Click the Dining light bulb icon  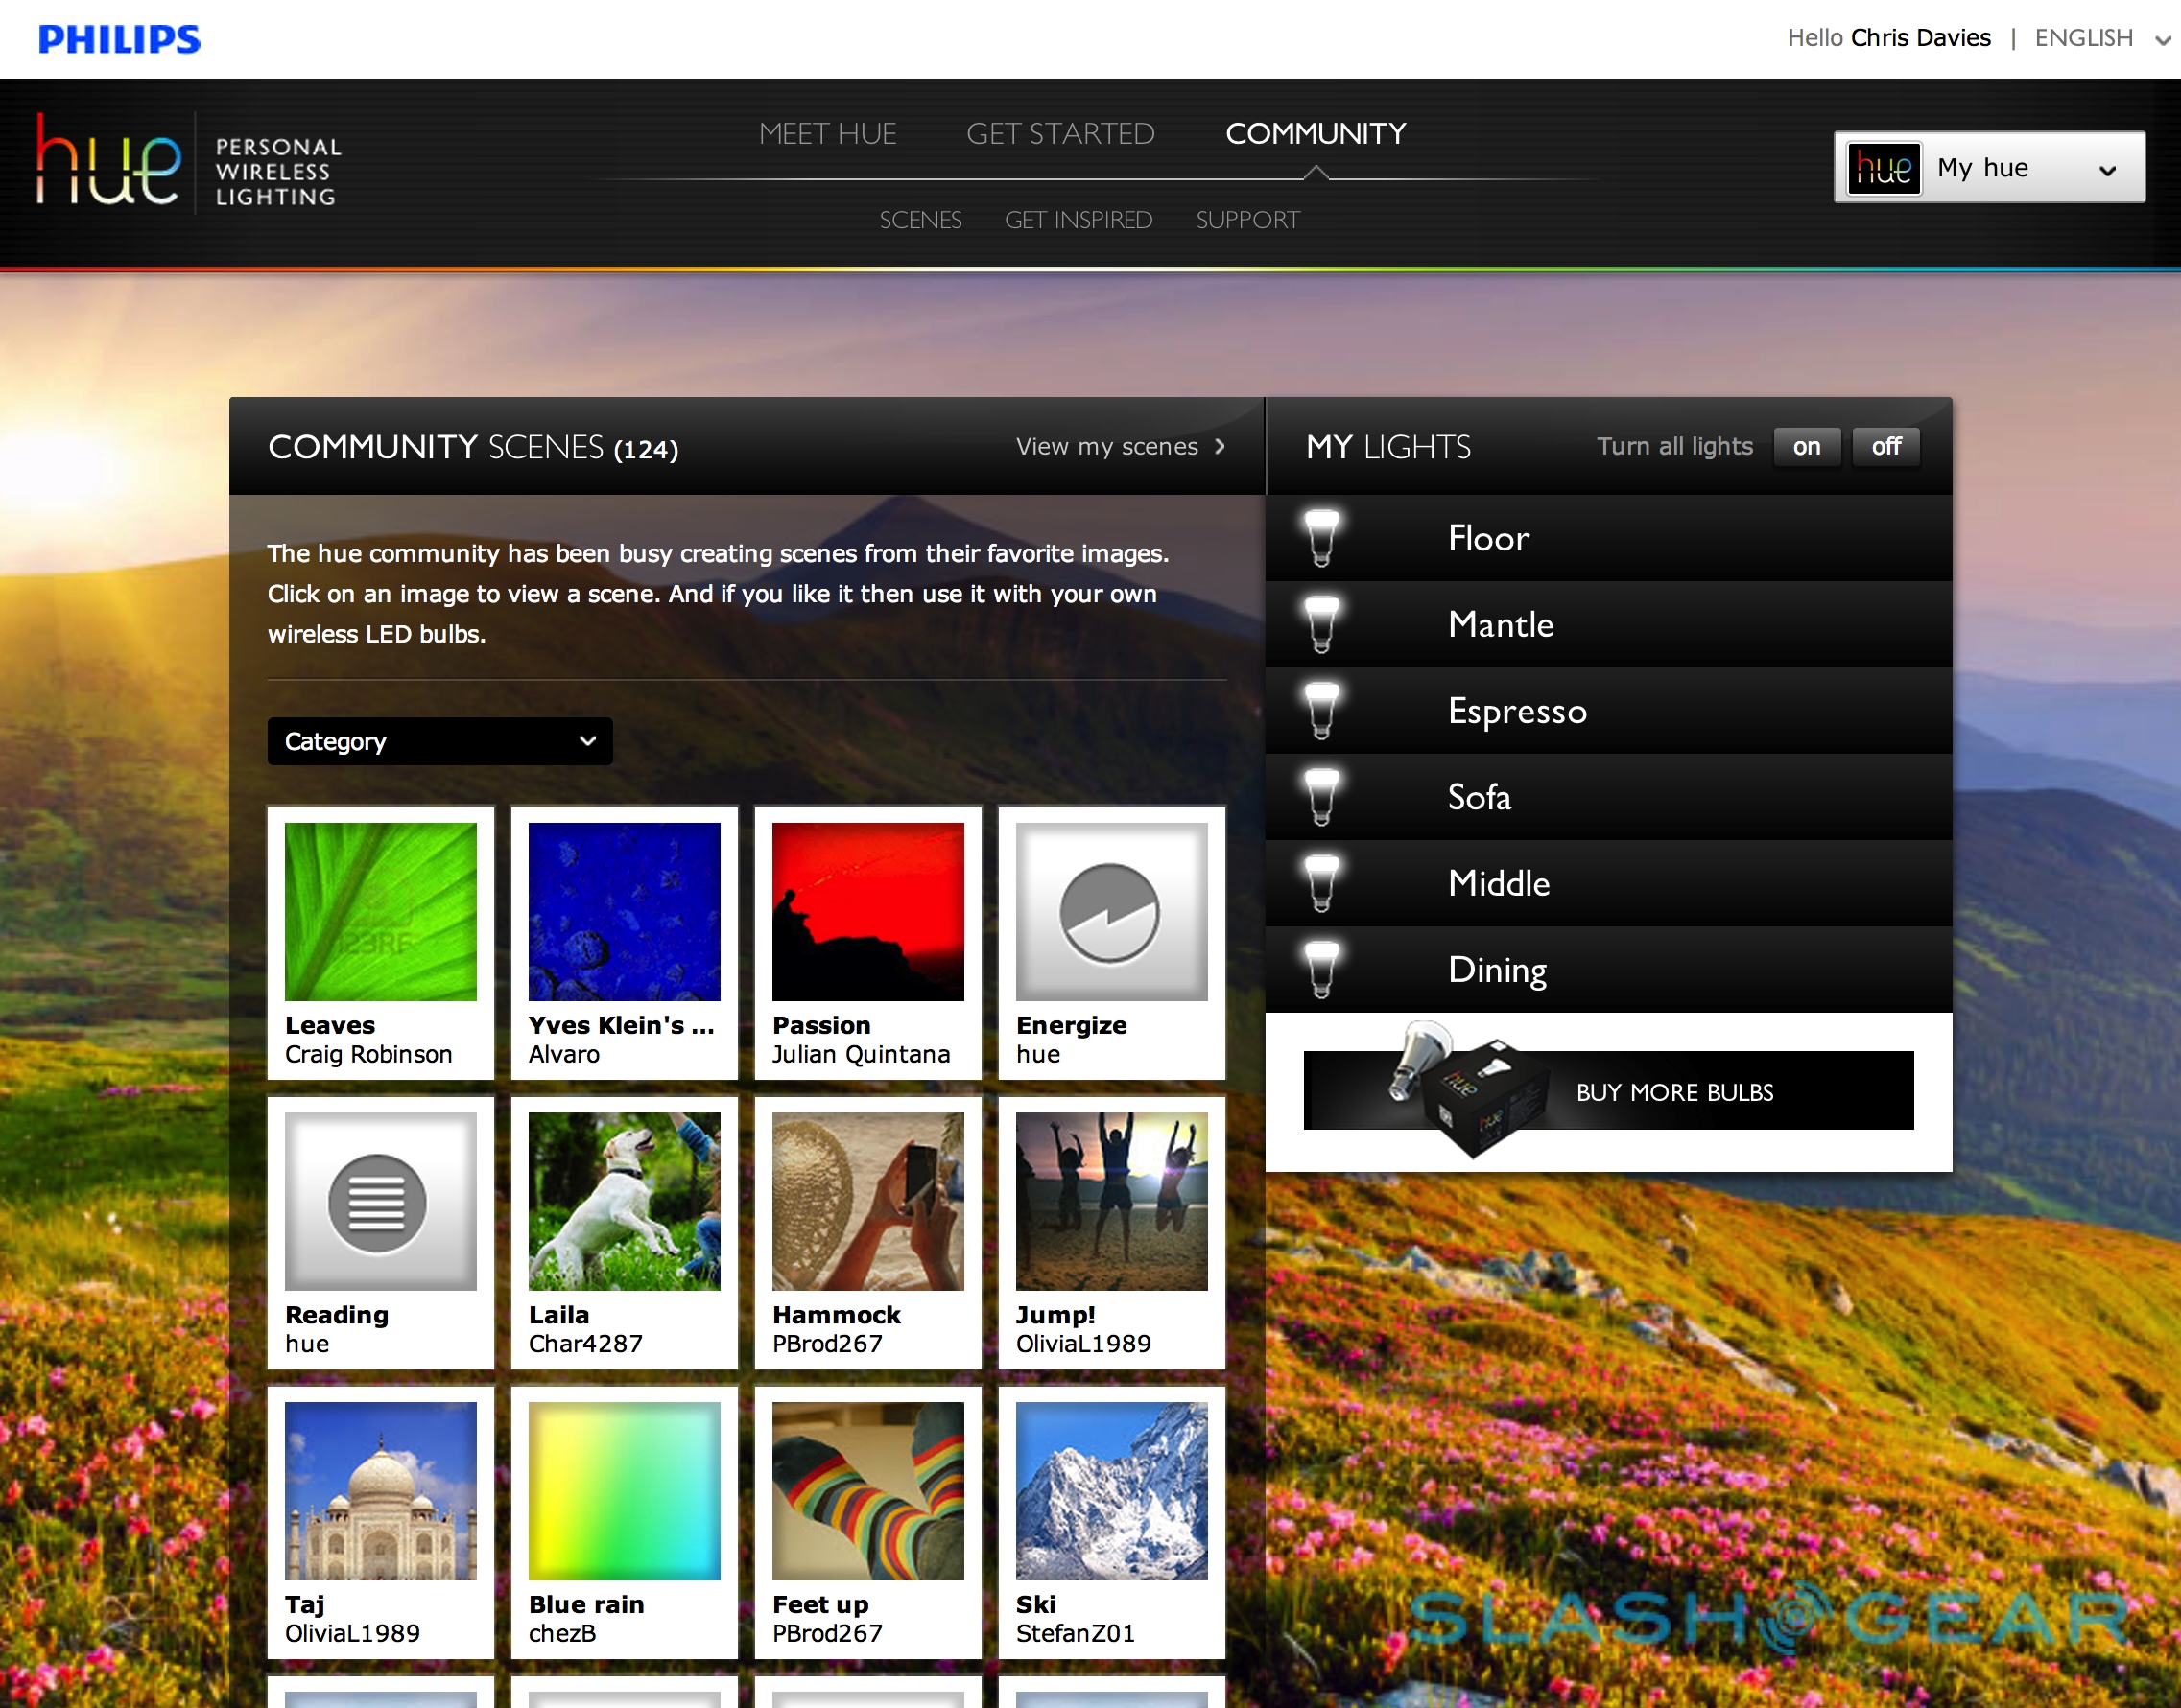pos(1321,969)
